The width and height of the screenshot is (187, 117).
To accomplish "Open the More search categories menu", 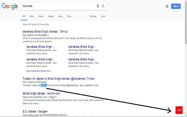I will [69, 16].
